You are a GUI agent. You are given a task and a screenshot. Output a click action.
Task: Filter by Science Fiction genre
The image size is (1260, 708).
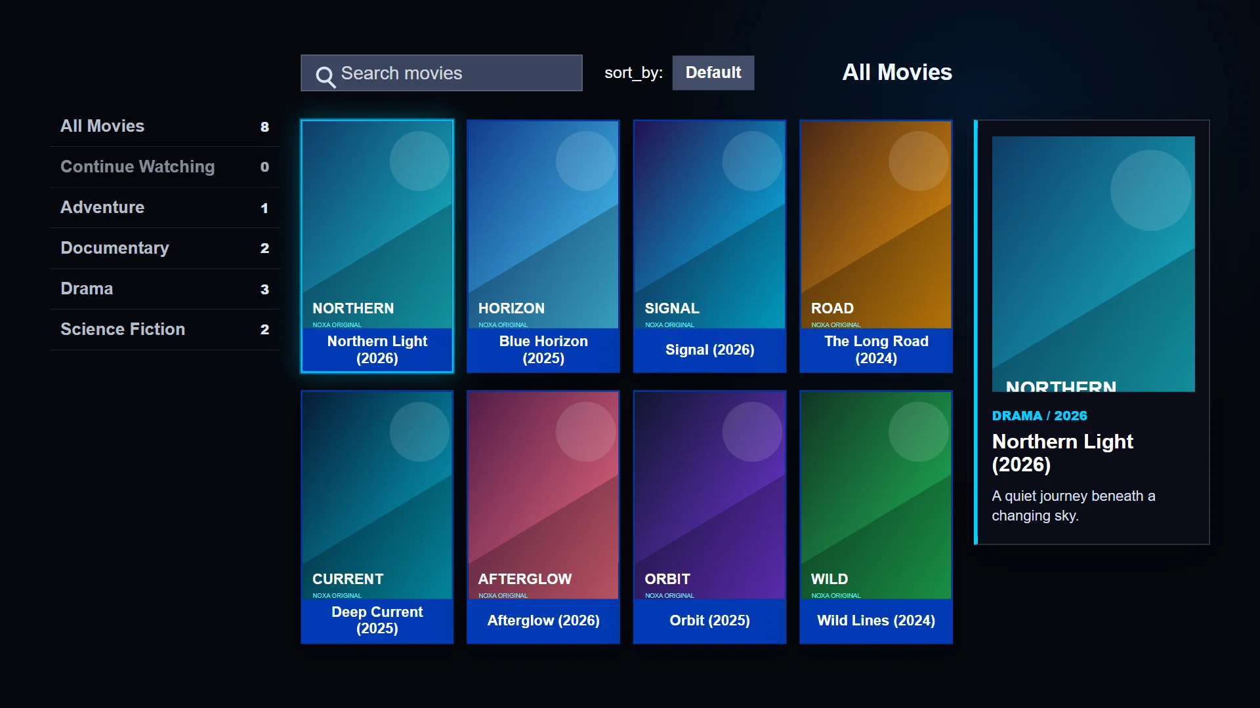(165, 330)
